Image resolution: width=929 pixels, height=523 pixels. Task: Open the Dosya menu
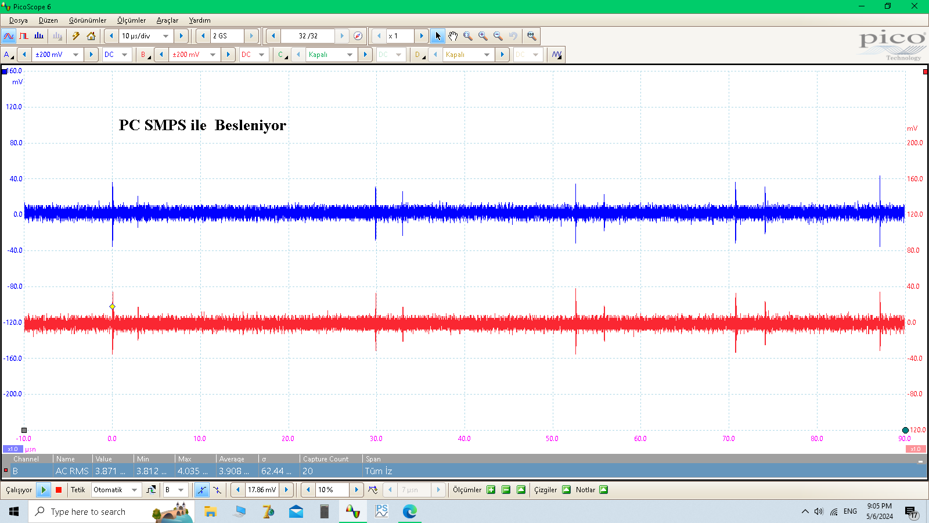click(19, 20)
